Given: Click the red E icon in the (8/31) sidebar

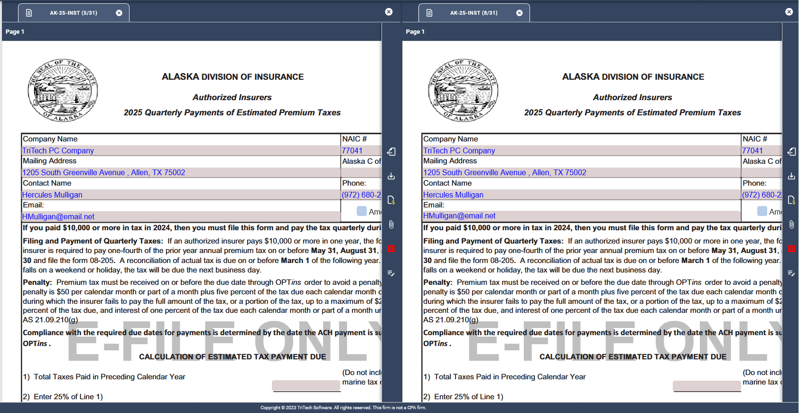Looking at the screenshot, I should [792, 249].
